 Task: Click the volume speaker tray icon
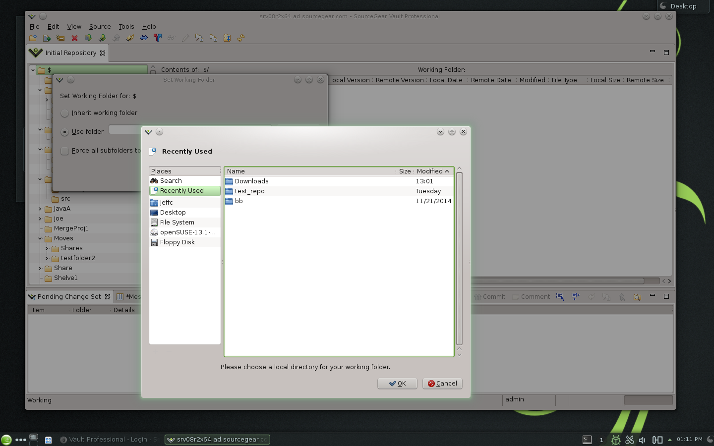click(643, 440)
